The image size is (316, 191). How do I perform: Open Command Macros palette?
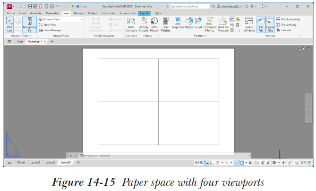[210, 25]
